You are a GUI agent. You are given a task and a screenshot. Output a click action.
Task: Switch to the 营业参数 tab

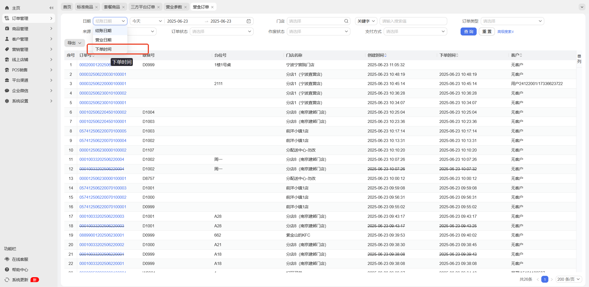tap(174, 7)
